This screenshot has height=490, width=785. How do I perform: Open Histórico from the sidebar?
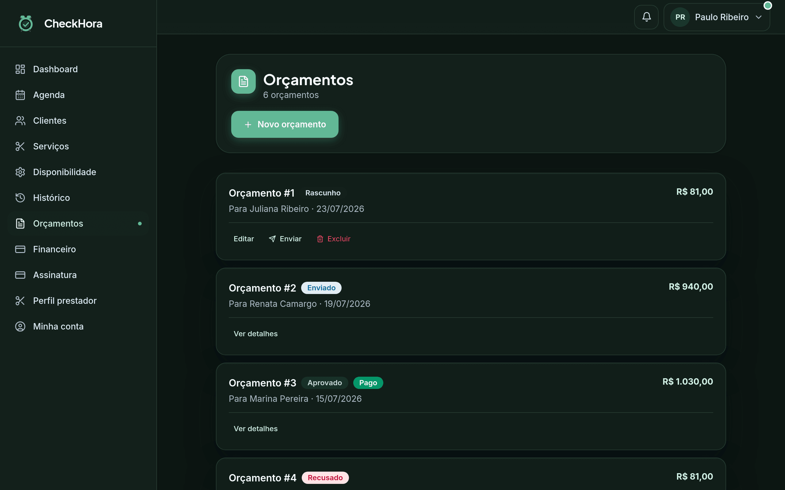coord(78,198)
